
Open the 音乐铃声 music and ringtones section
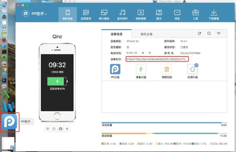(x=122, y=14)
